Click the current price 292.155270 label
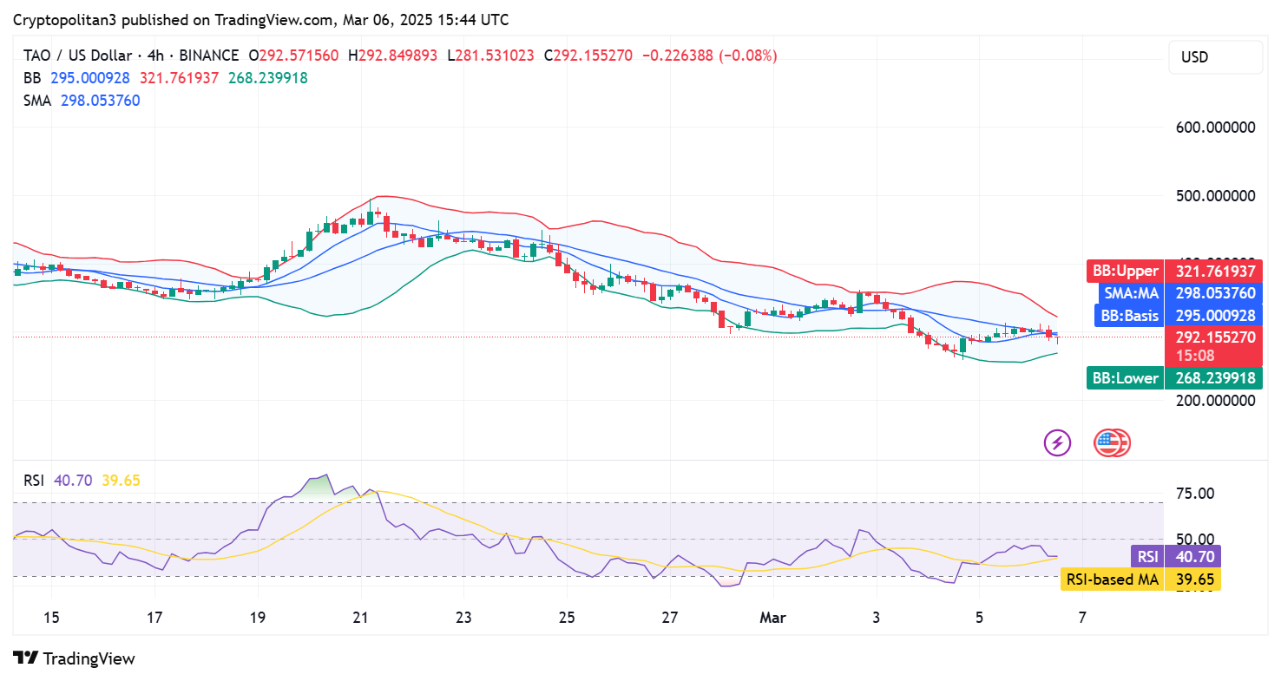The image size is (1281, 681). coord(1213,338)
